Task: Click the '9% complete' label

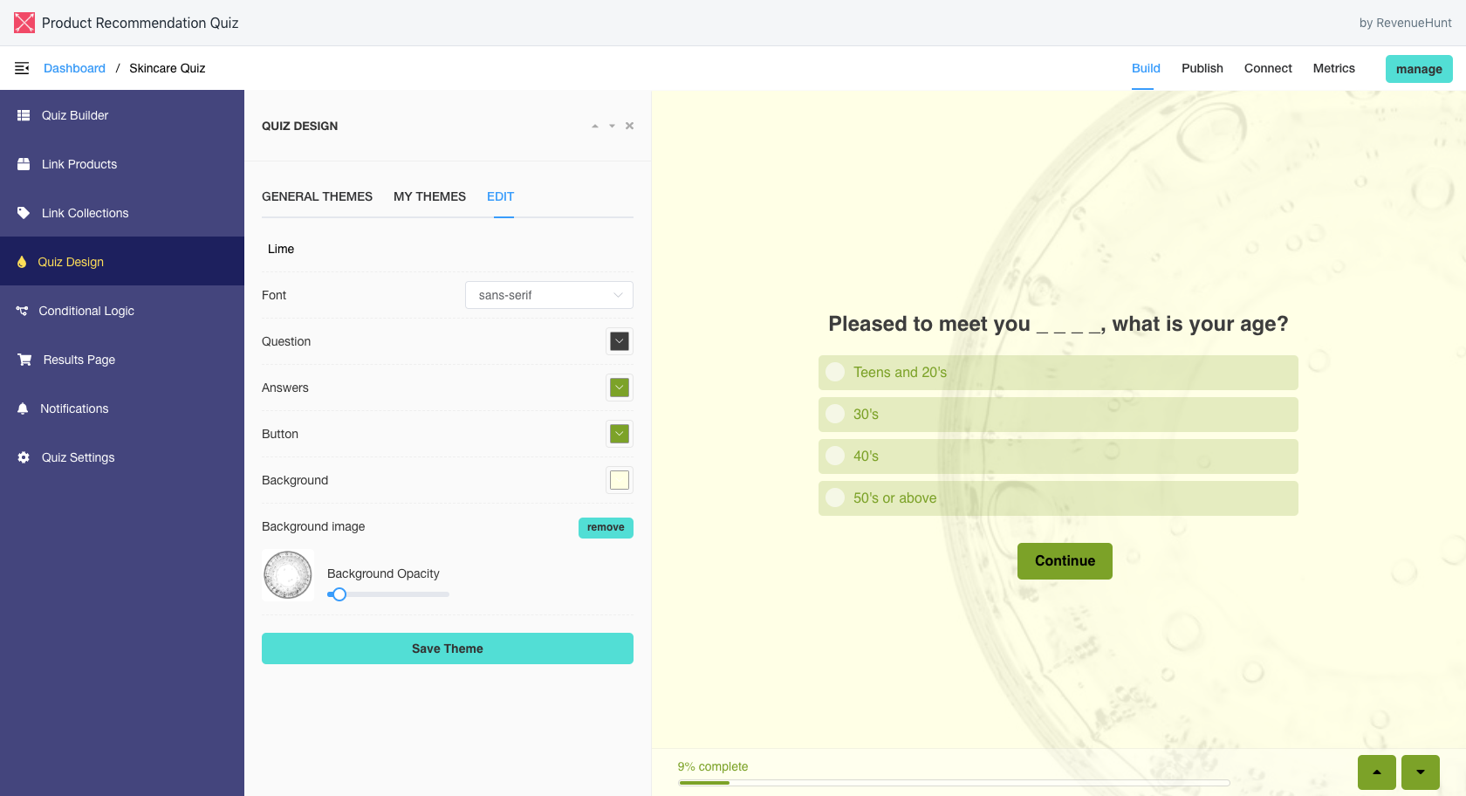Action: 713,766
